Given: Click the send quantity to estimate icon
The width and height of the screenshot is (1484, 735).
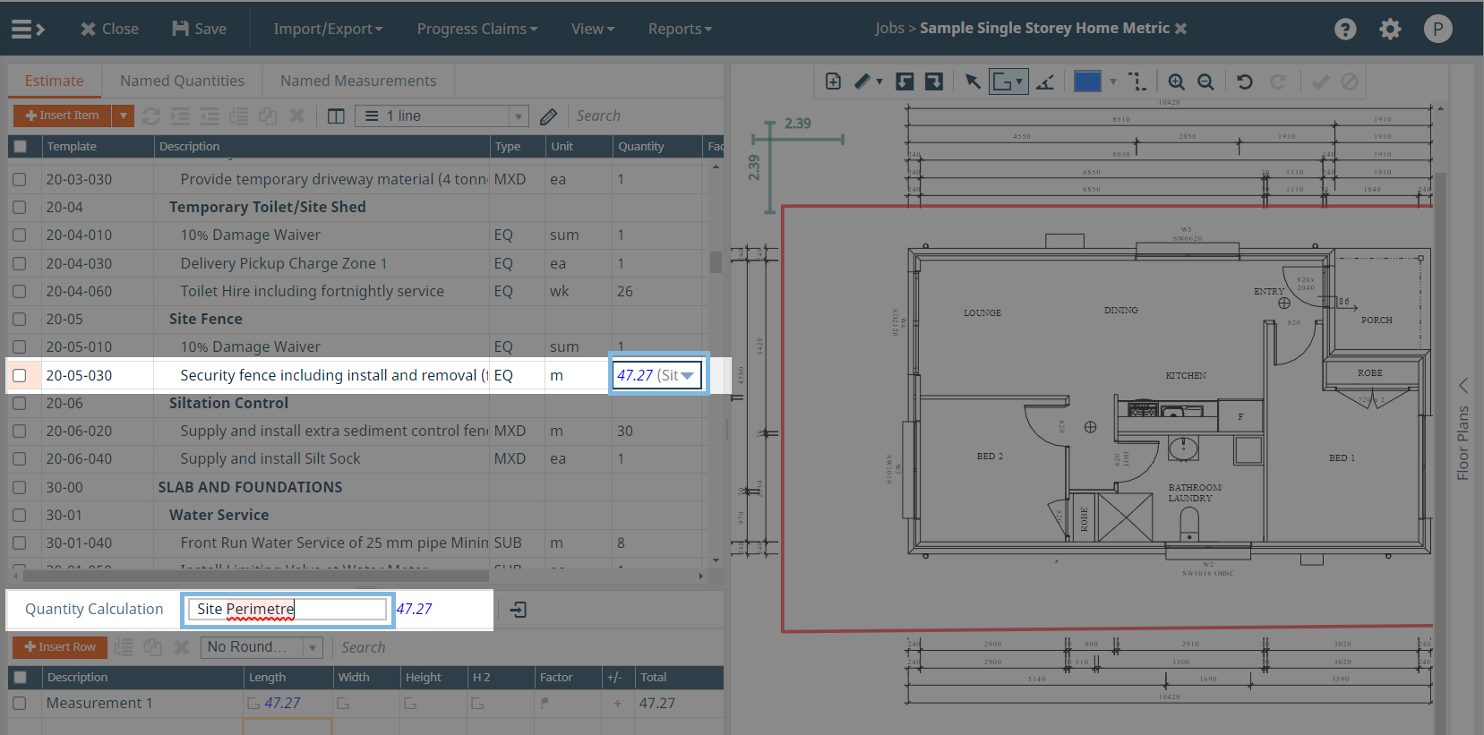Looking at the screenshot, I should [519, 610].
